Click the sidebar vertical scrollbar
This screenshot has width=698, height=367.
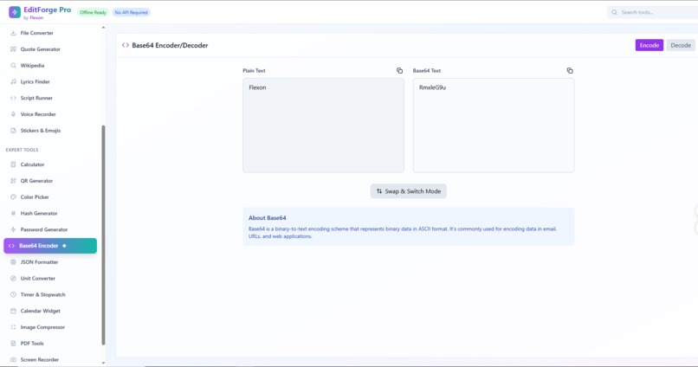tap(103, 235)
